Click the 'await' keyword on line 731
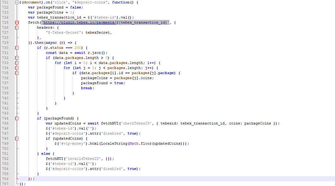The height and width of the screenshot is (186, 335). click(80, 53)
